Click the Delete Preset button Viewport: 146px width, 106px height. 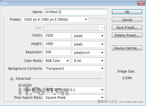click(127, 35)
